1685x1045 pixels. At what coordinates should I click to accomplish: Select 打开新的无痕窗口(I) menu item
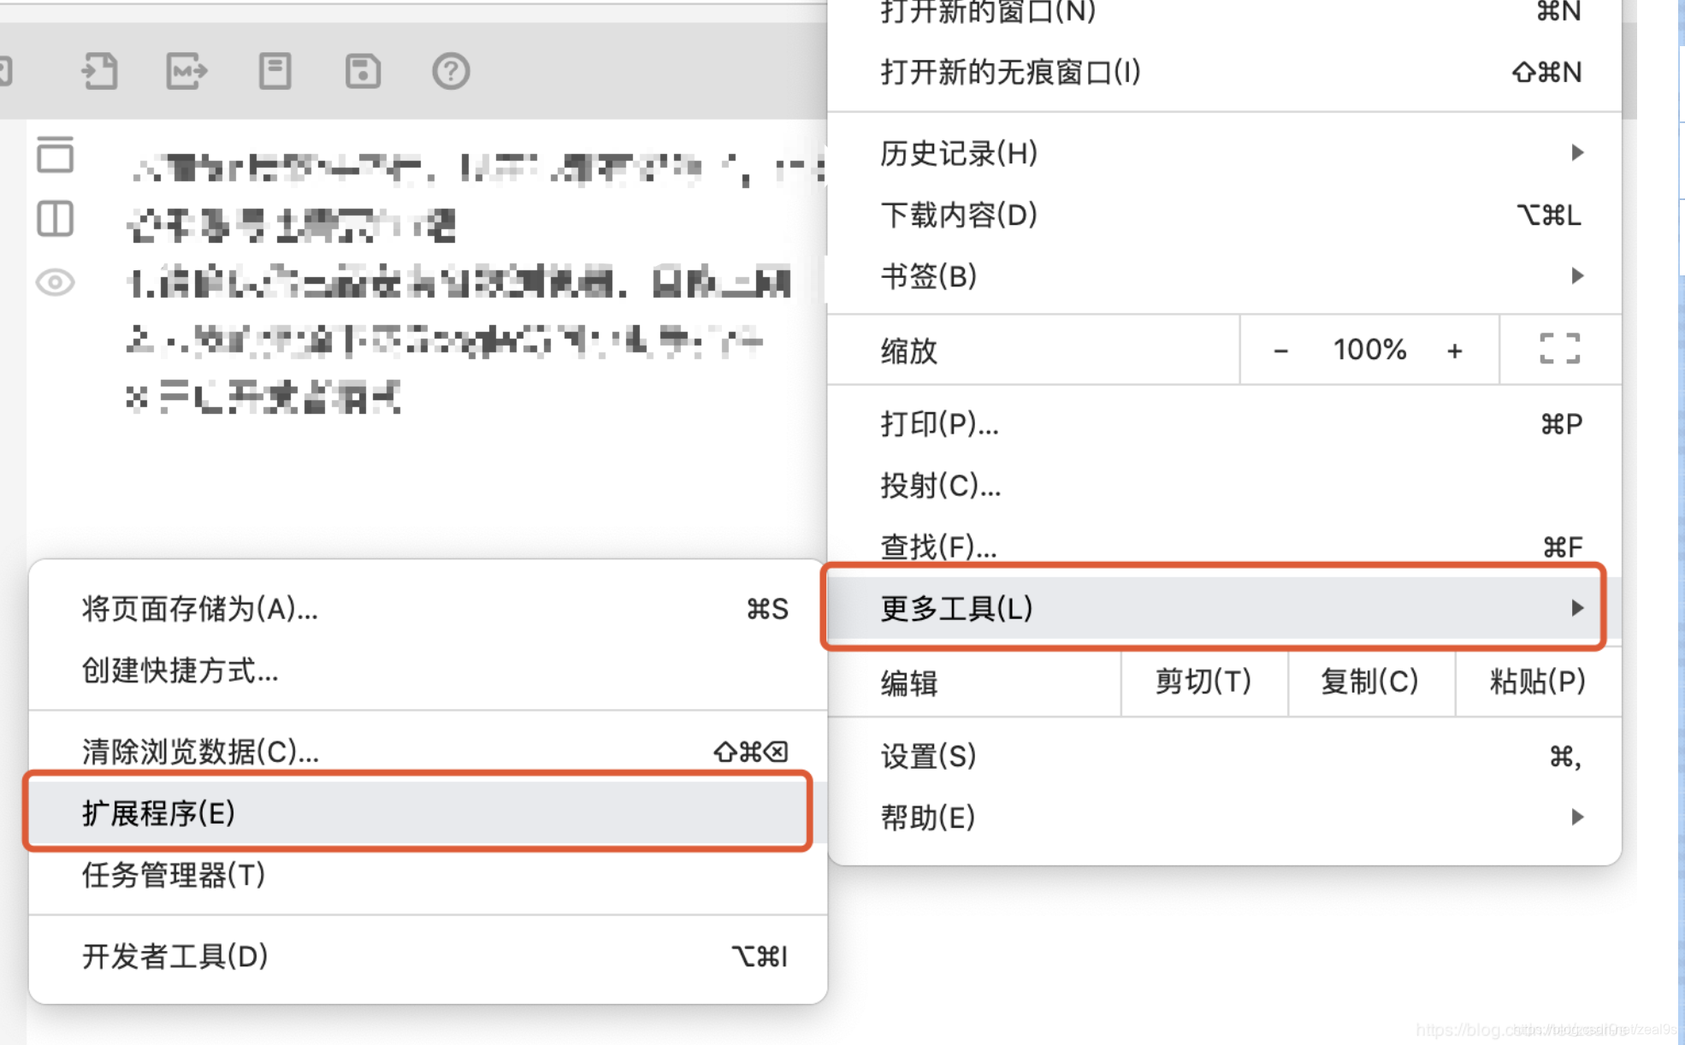pyautogui.click(x=1225, y=73)
